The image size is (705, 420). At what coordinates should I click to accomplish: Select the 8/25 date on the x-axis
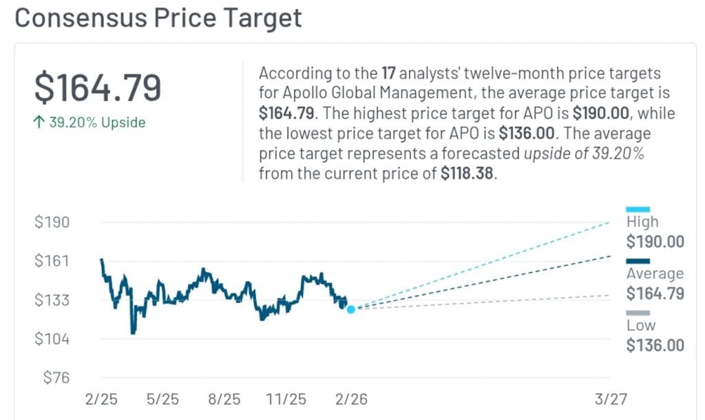click(x=224, y=399)
